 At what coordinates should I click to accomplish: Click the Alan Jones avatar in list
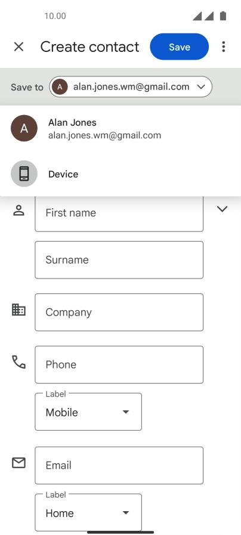(24, 128)
